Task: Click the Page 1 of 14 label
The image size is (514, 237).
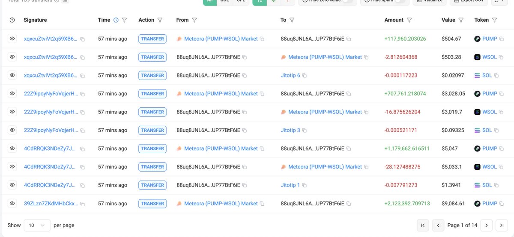Action: (x=462, y=225)
